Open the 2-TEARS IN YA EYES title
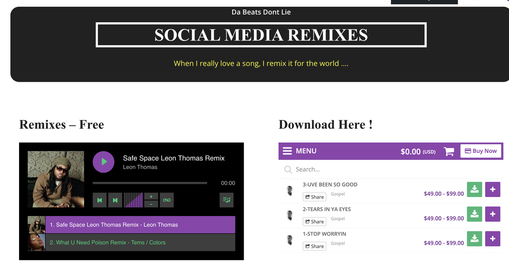The height and width of the screenshot is (266, 509). click(x=327, y=209)
